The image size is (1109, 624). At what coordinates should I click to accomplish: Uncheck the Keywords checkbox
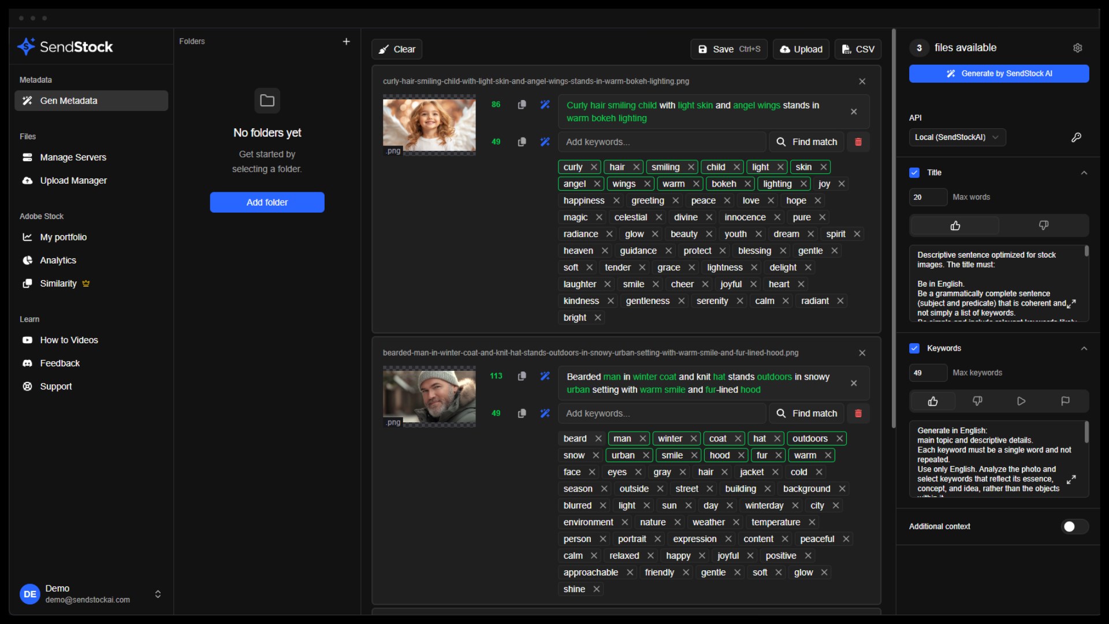click(914, 348)
